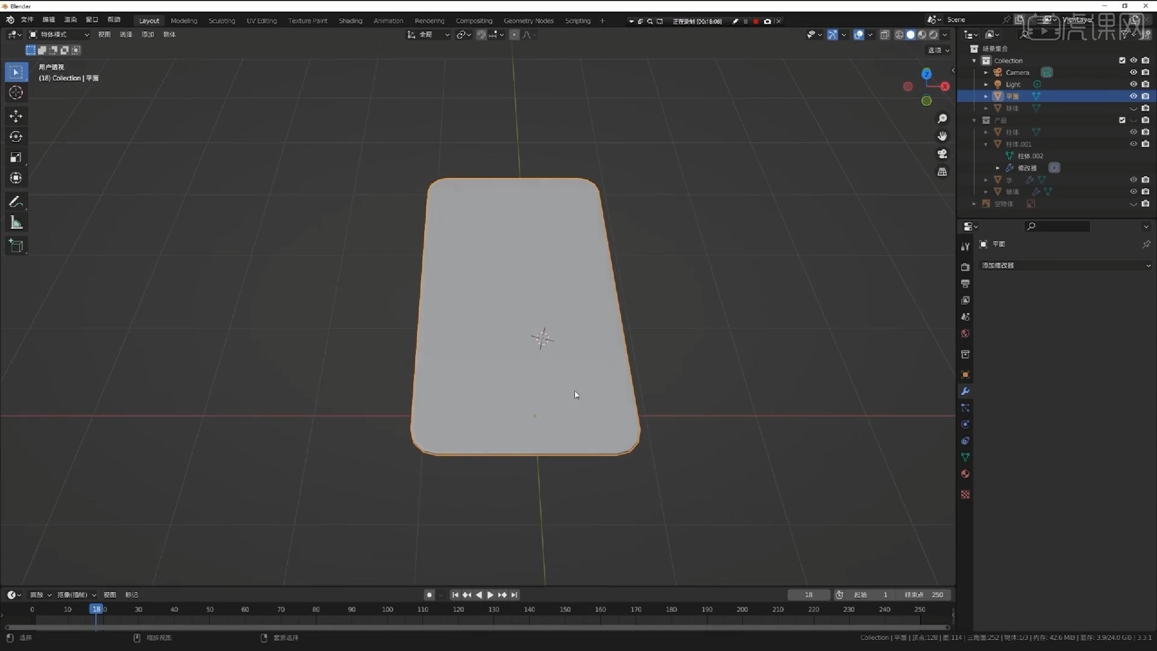This screenshot has height=651, width=1157.
Task: Click the pan view hand icon
Action: pyautogui.click(x=942, y=136)
